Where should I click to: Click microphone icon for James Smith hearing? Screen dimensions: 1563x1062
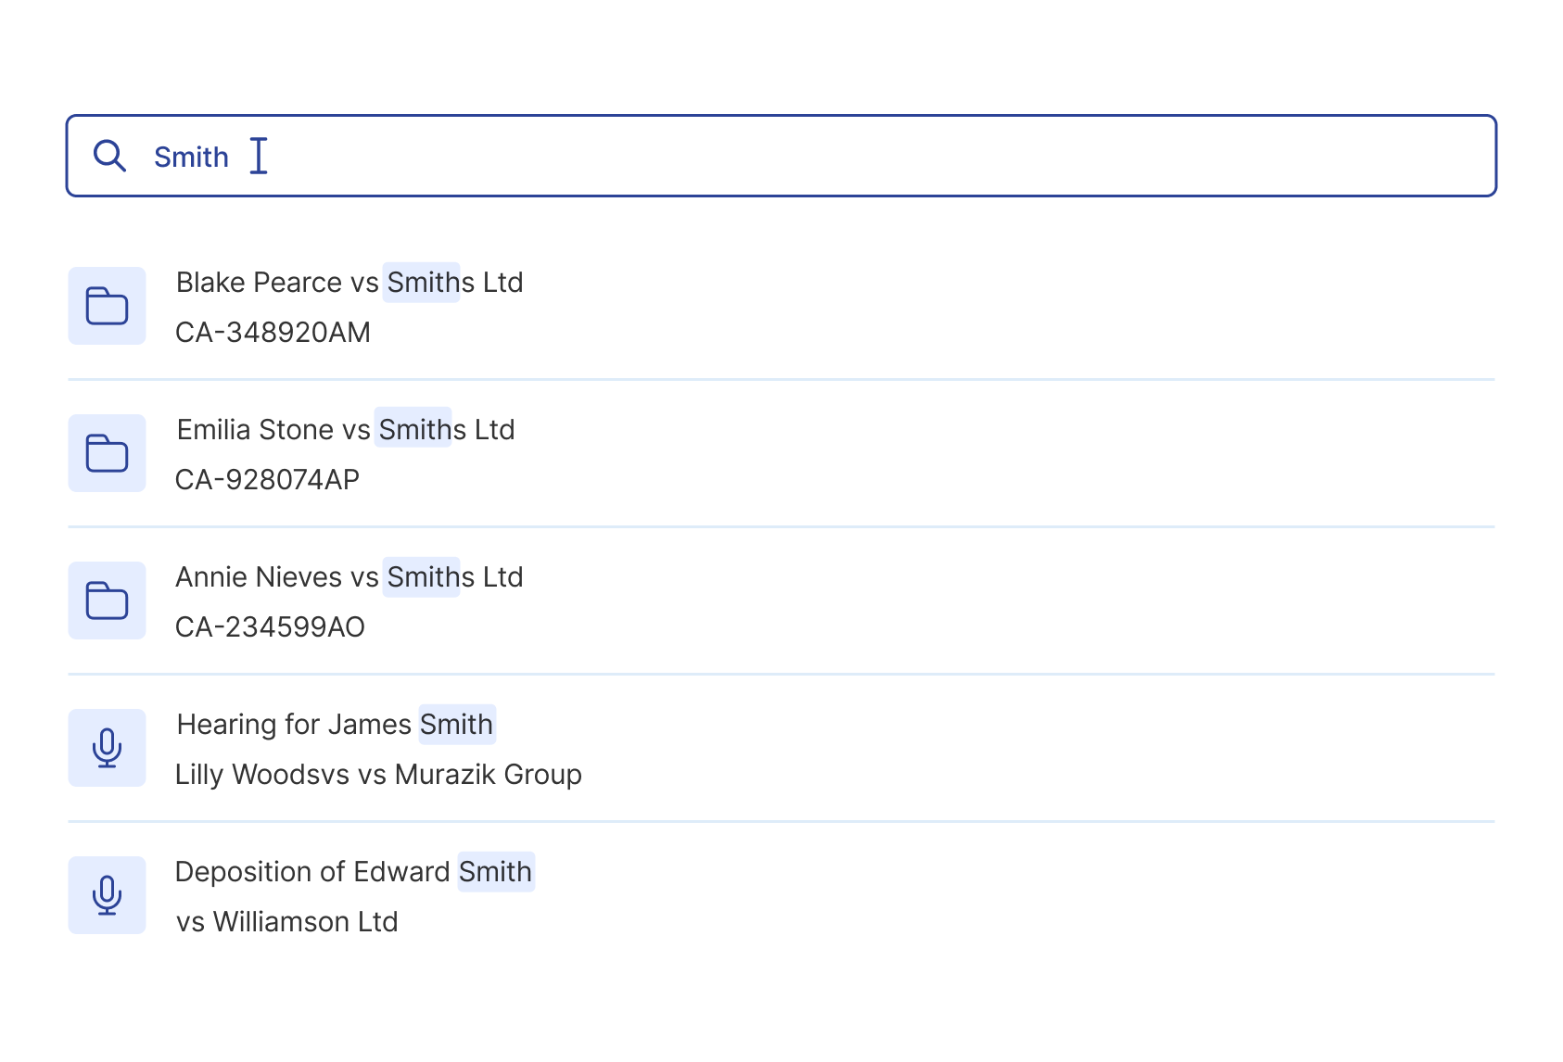(x=107, y=748)
